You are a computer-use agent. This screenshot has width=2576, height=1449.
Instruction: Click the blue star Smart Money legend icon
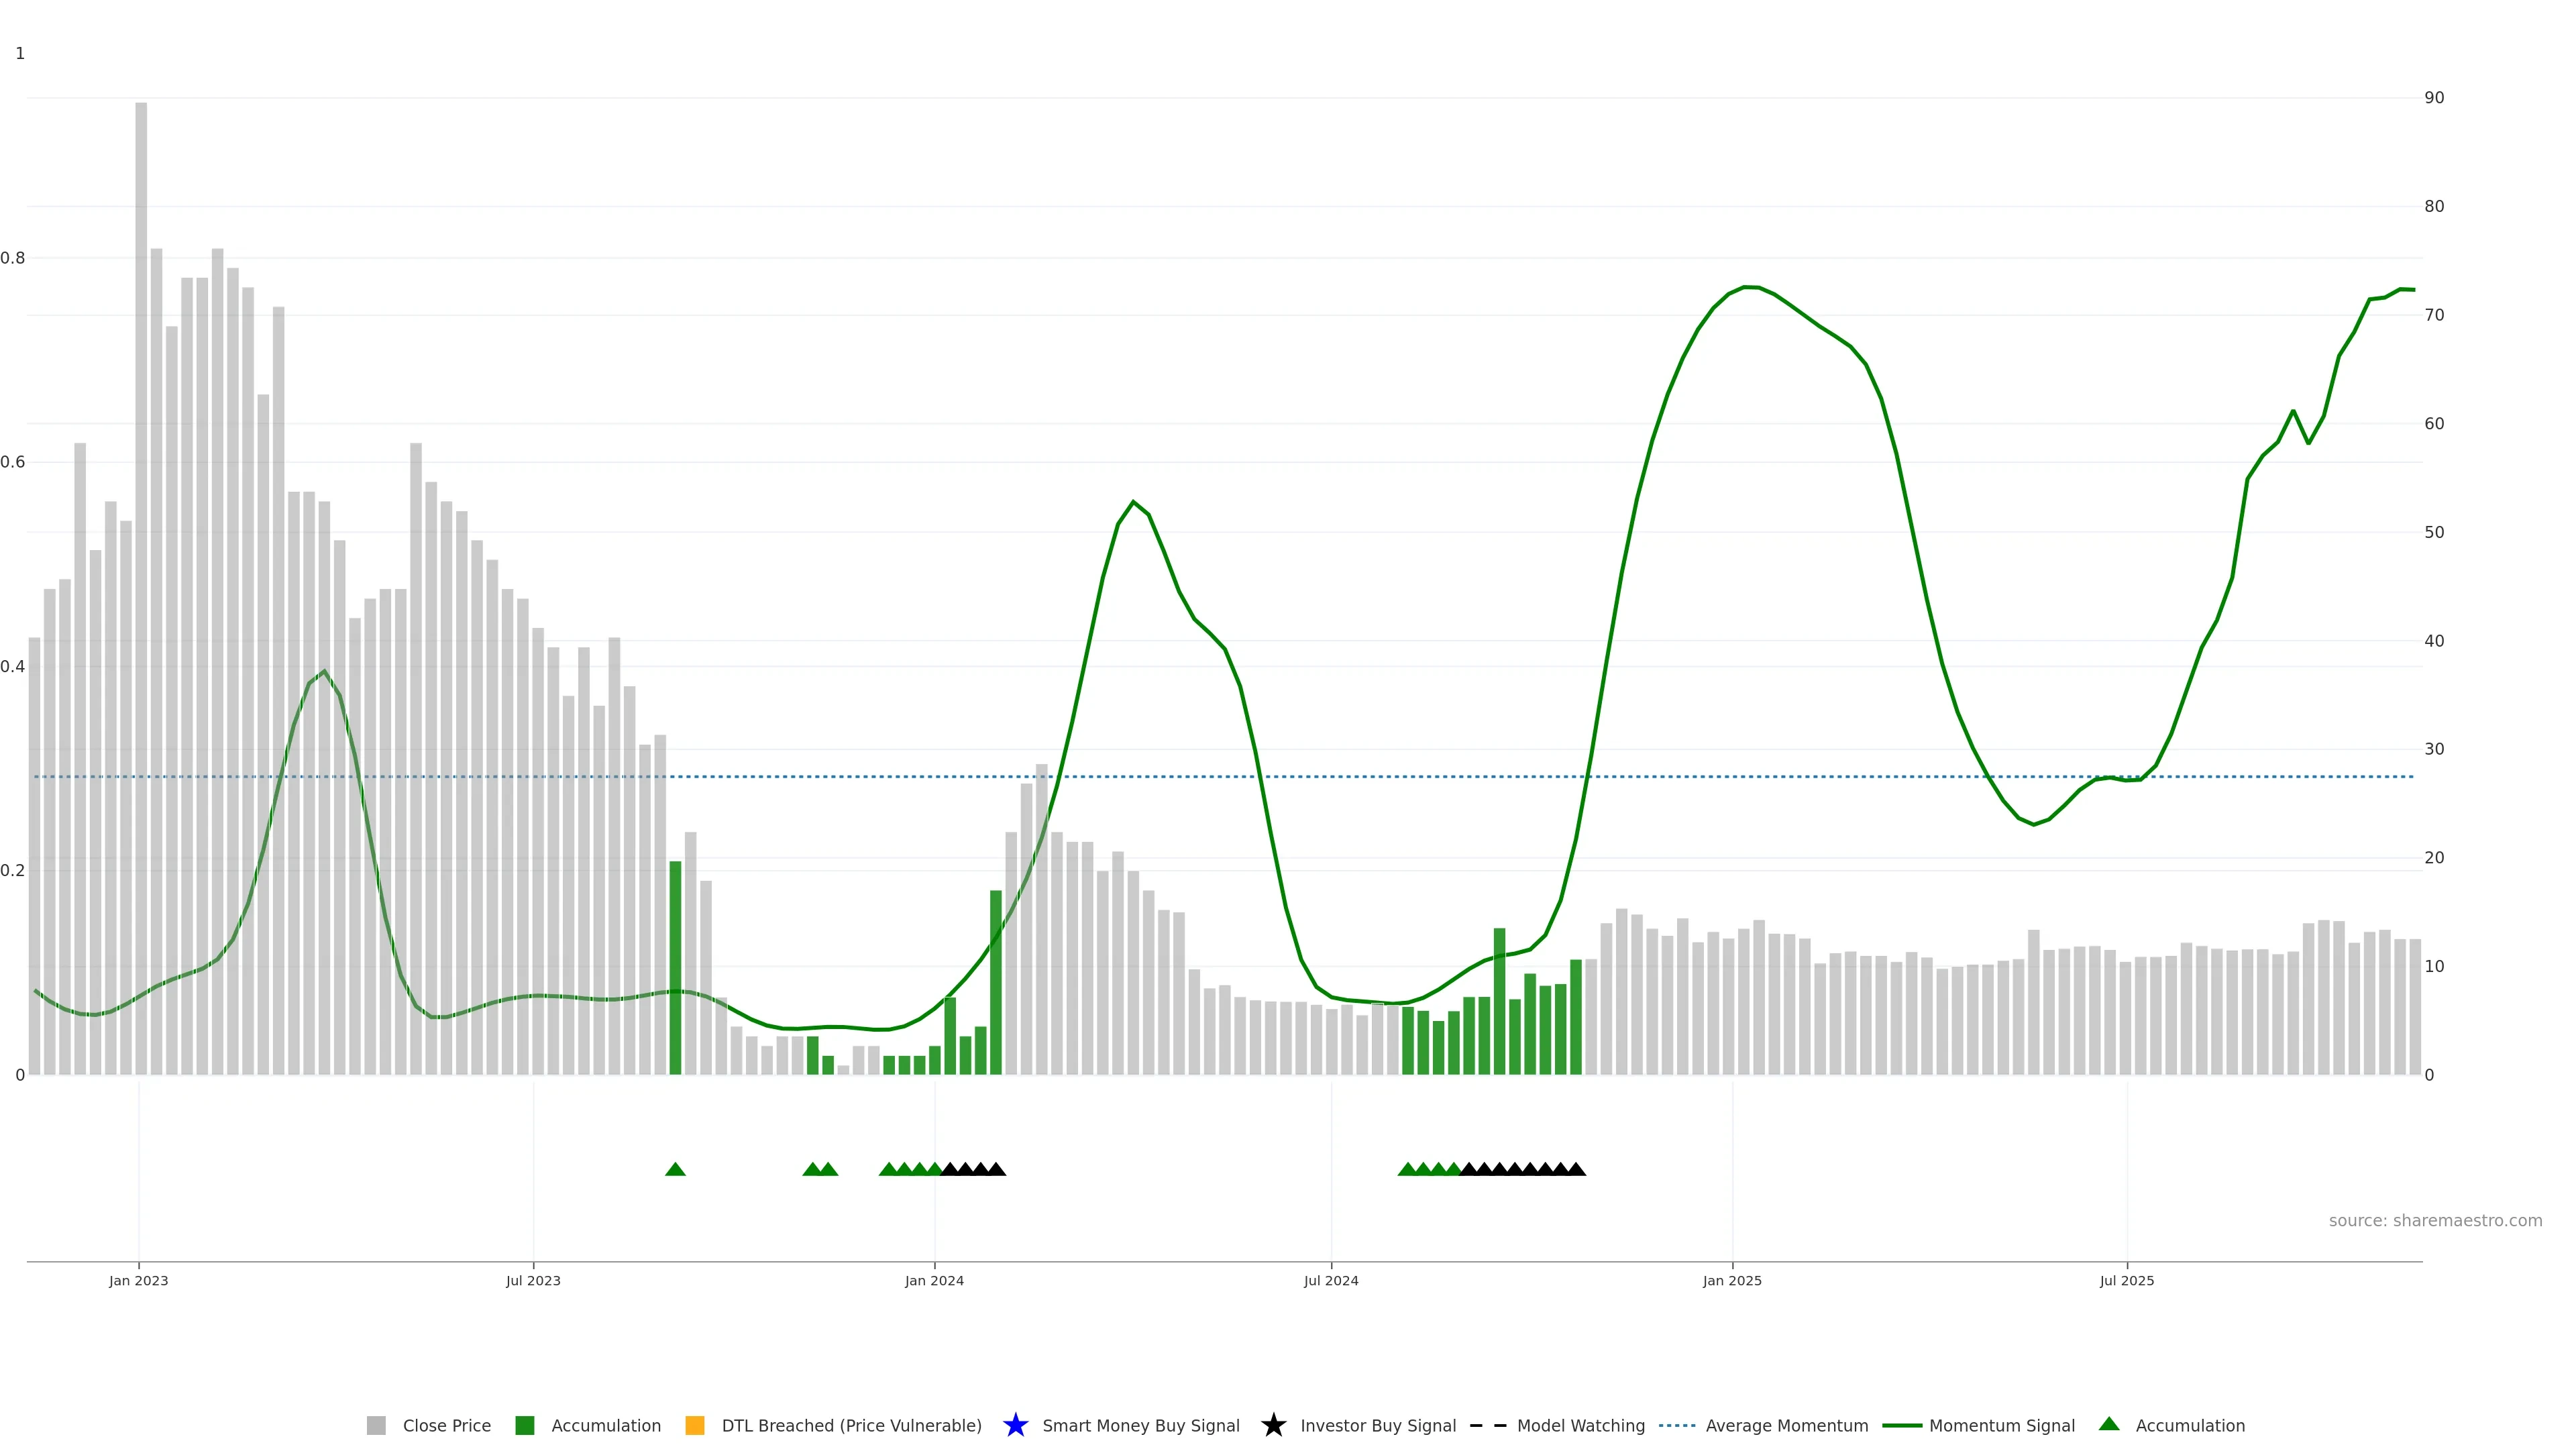click(1015, 1425)
